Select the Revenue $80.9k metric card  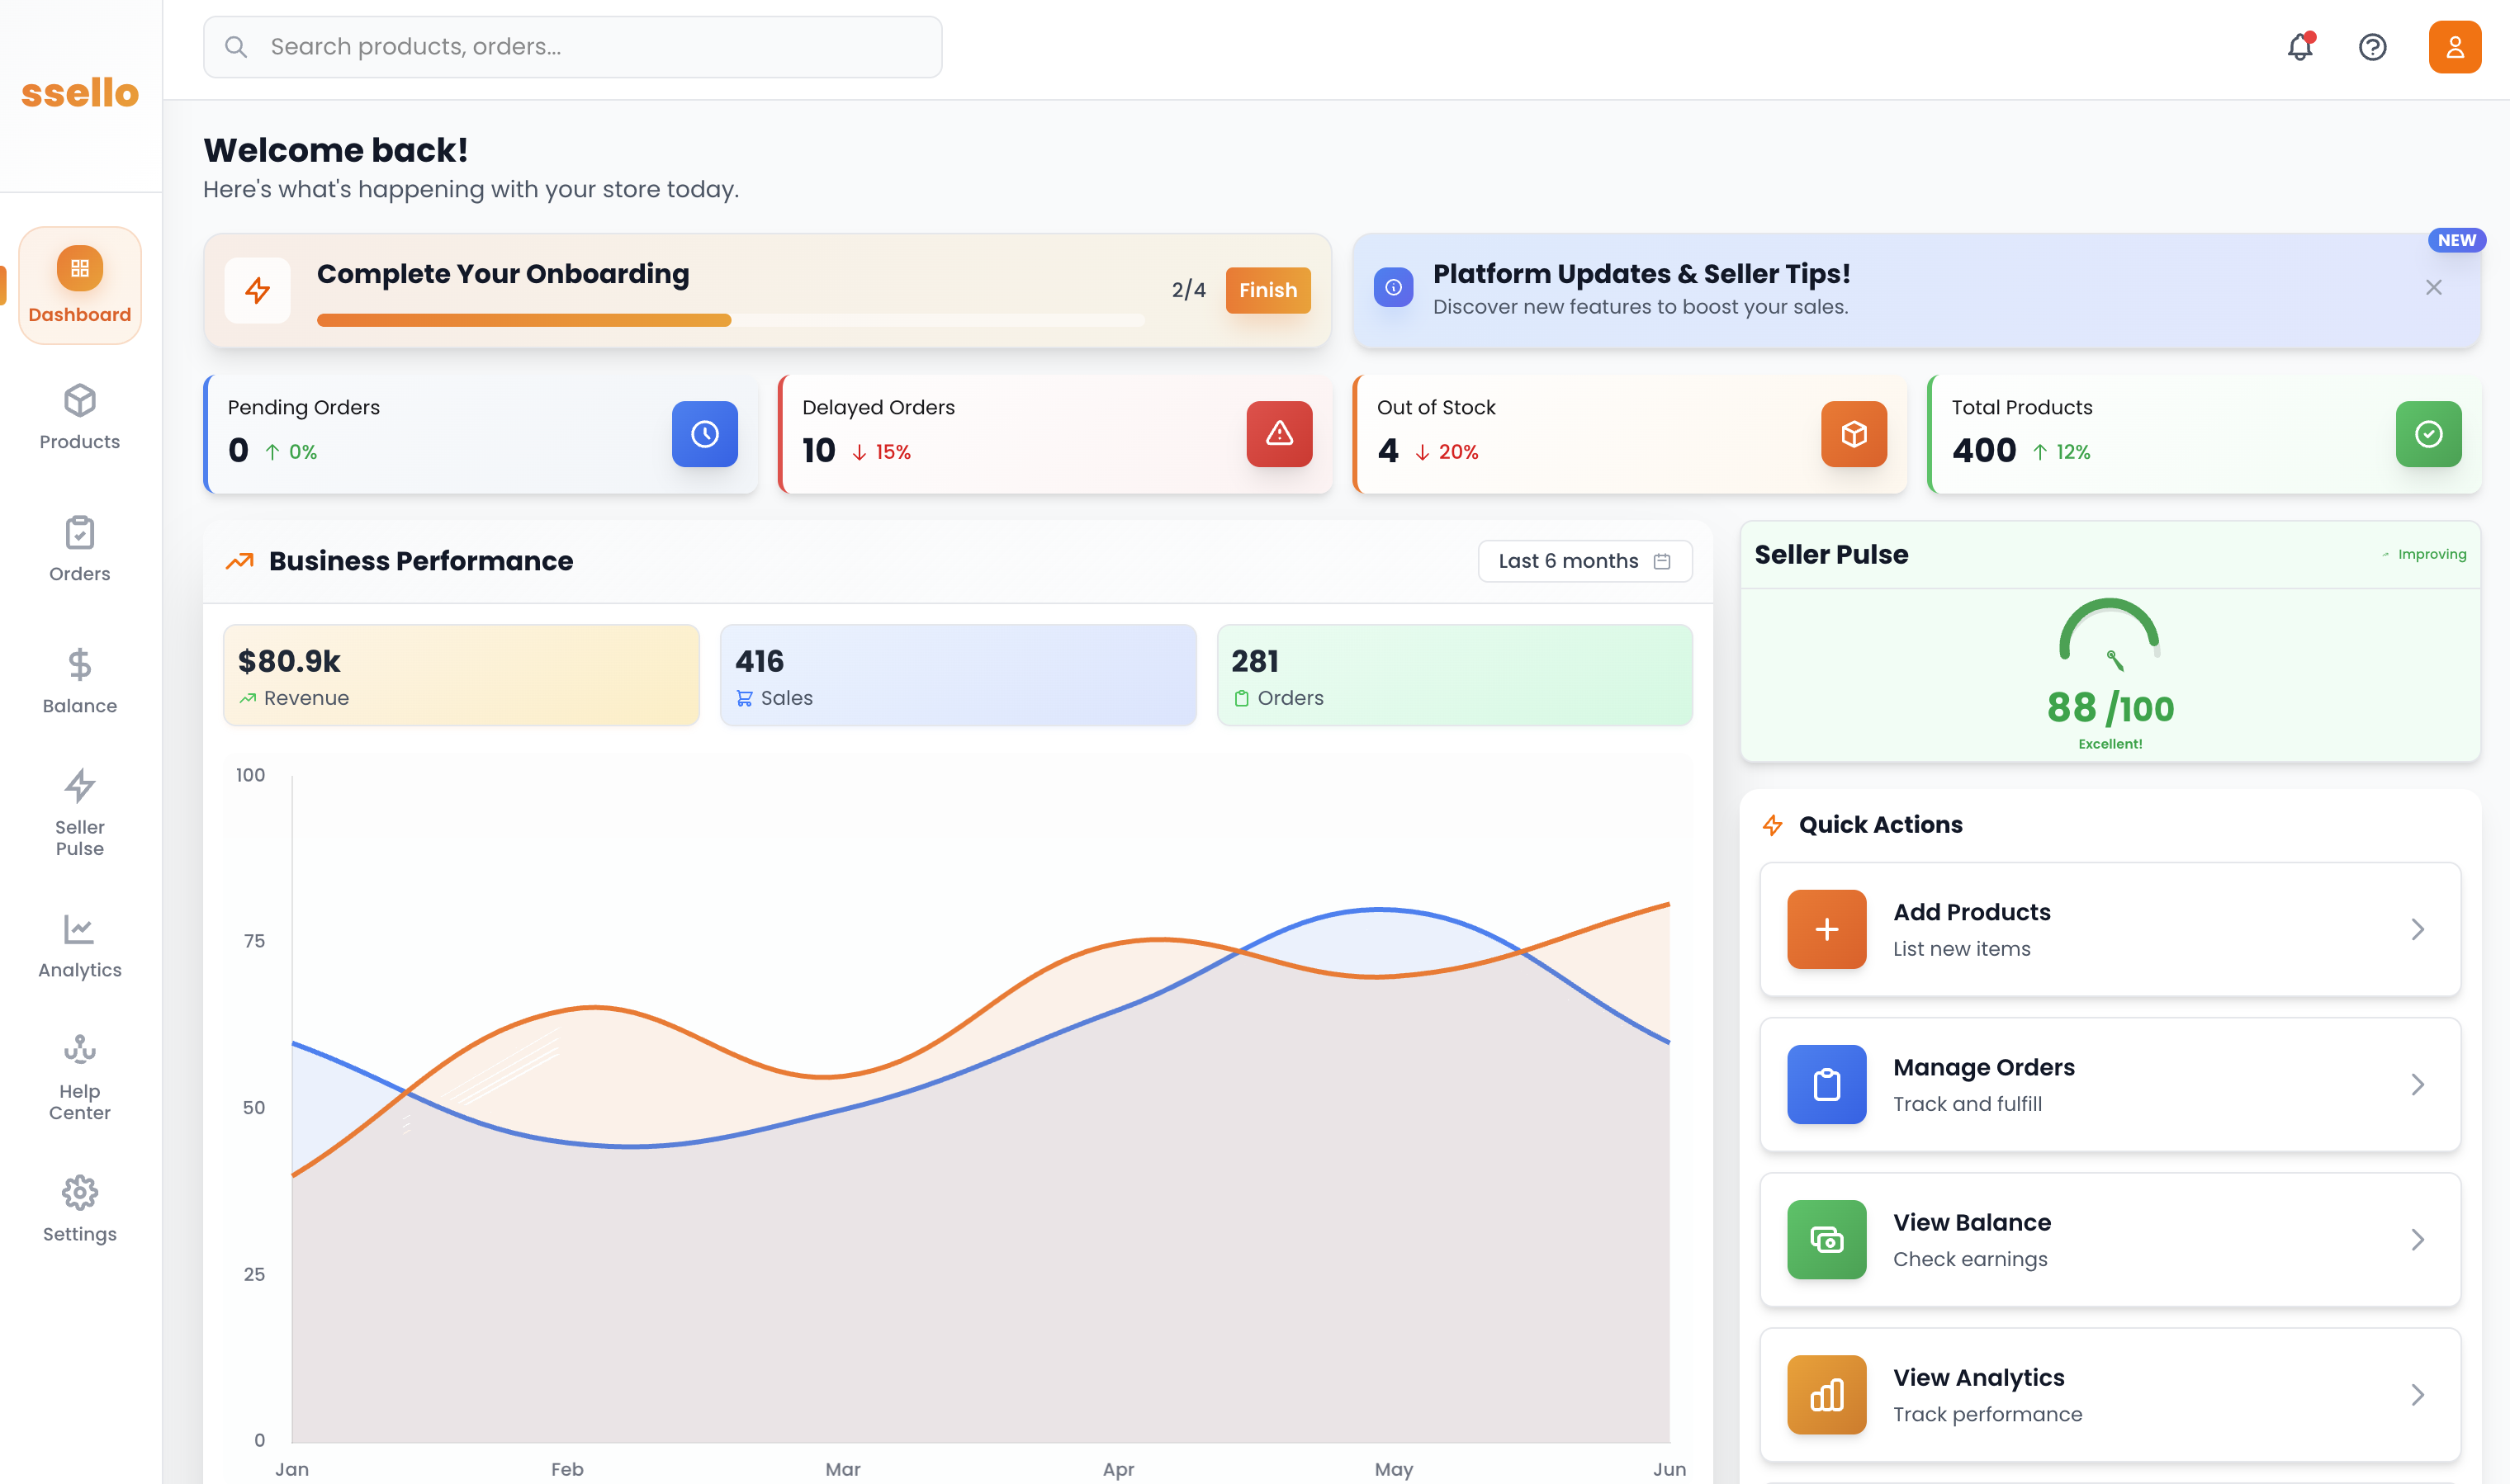(462, 675)
